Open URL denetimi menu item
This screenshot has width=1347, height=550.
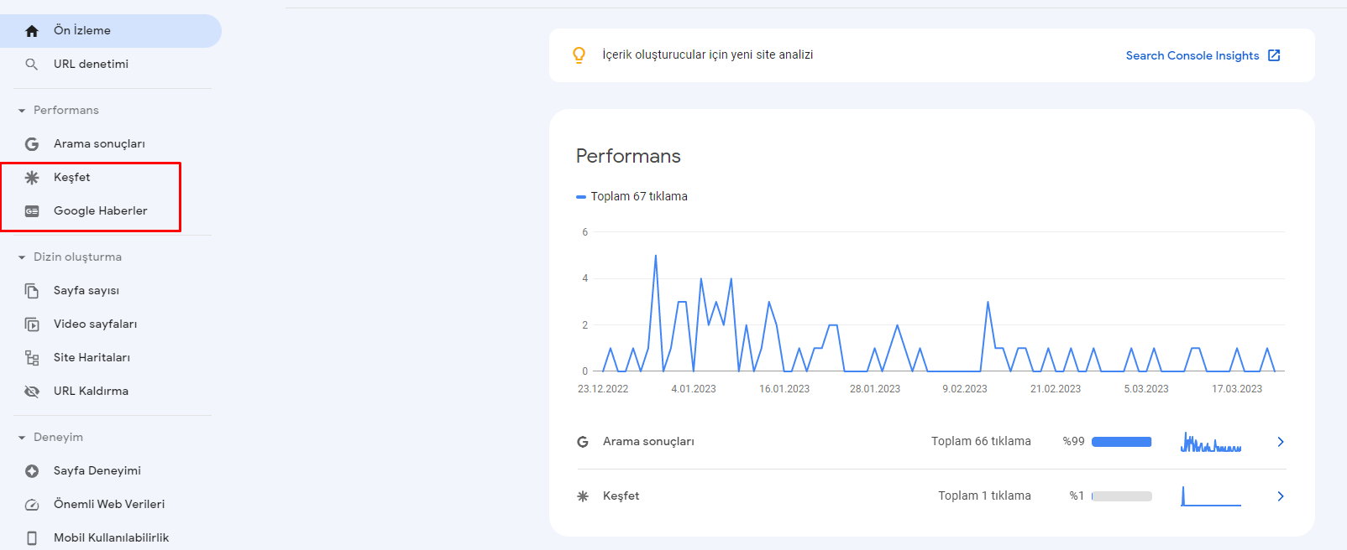pos(91,65)
